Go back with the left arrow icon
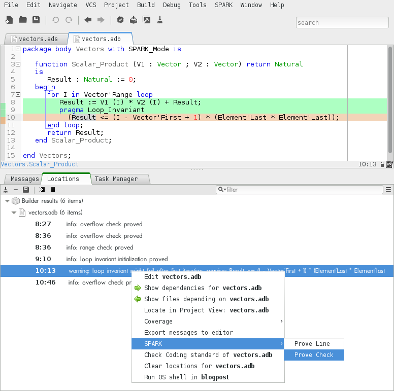This screenshot has width=394, height=391. (x=88, y=20)
